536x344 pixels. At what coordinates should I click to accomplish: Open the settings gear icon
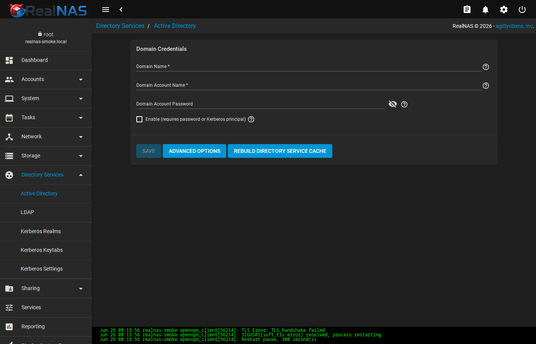point(504,10)
